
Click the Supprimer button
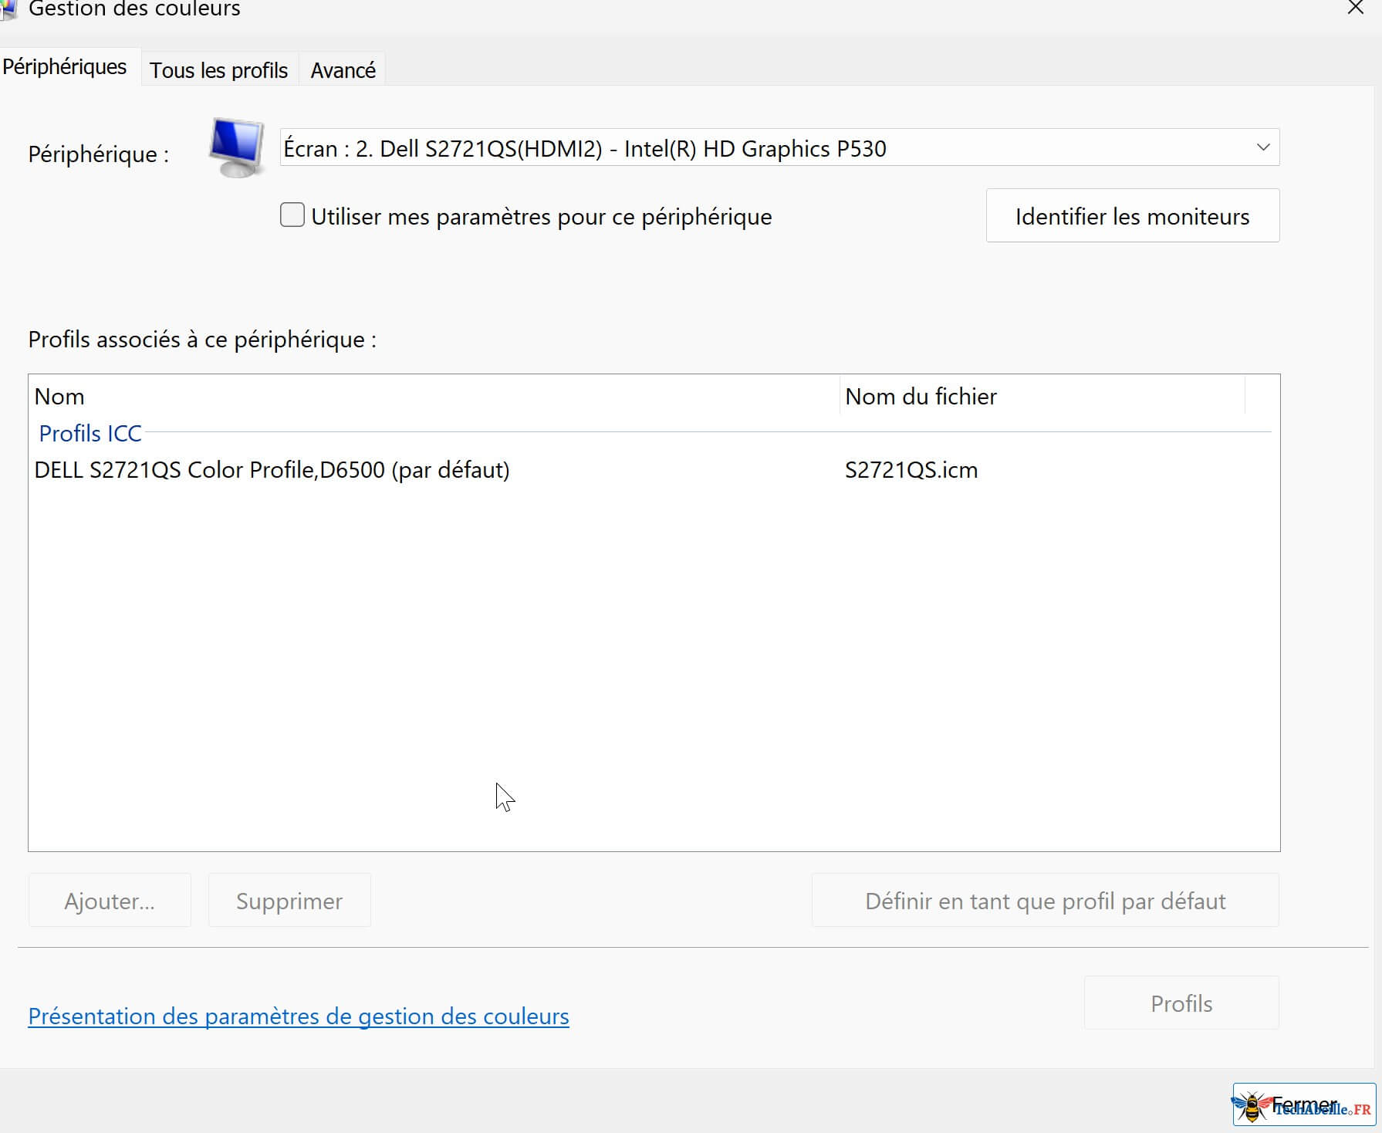[289, 901]
